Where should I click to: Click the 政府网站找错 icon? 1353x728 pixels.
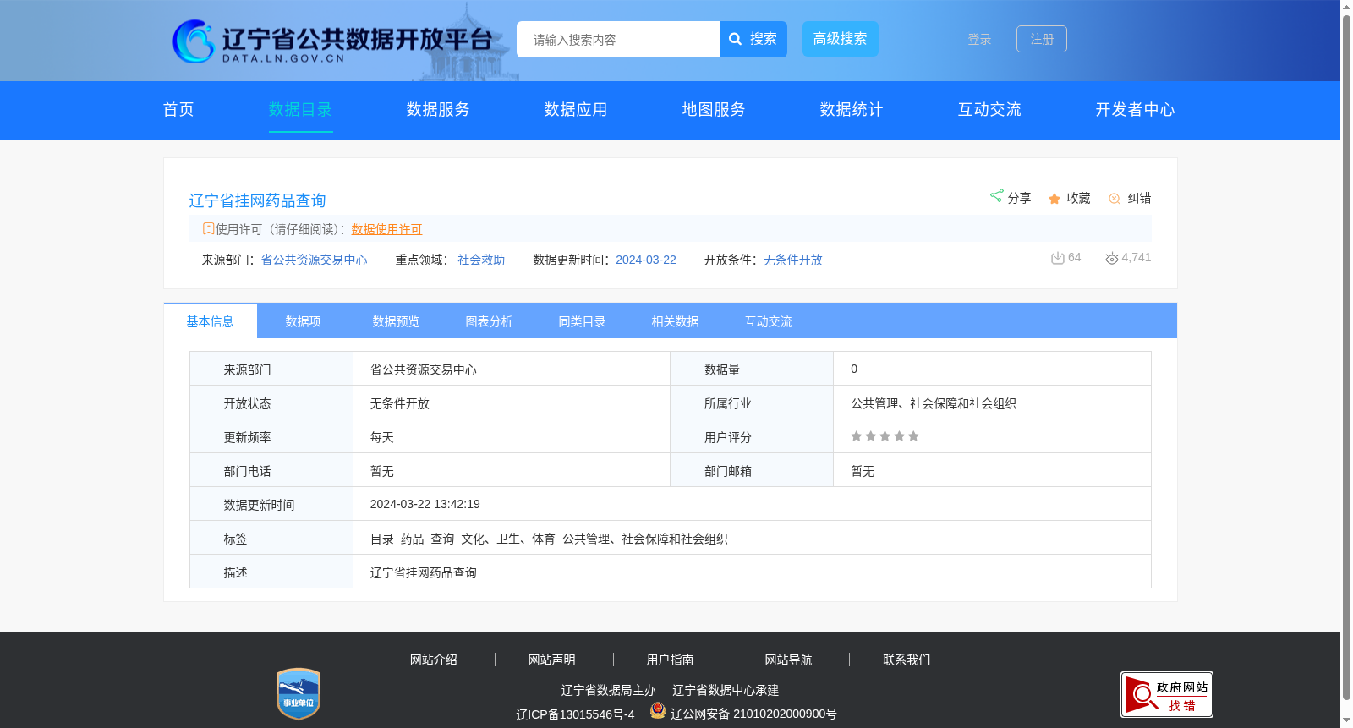click(x=1167, y=695)
